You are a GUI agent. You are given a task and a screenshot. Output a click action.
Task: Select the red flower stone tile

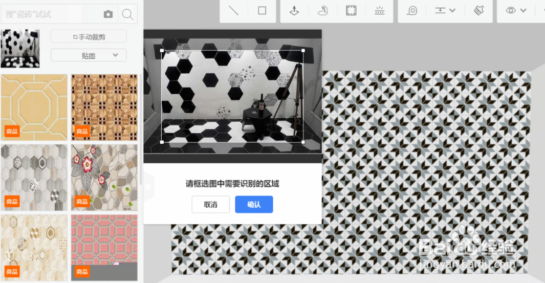104,178
